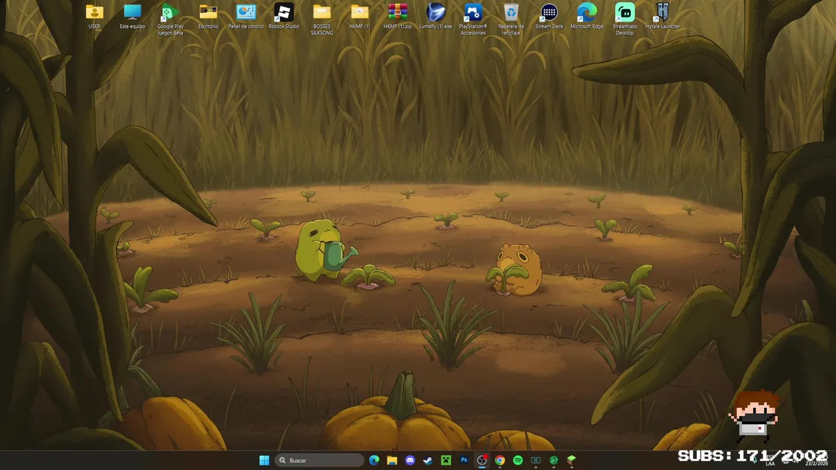Open Spotify from the taskbar
This screenshot has height=470, width=836.
(518, 460)
